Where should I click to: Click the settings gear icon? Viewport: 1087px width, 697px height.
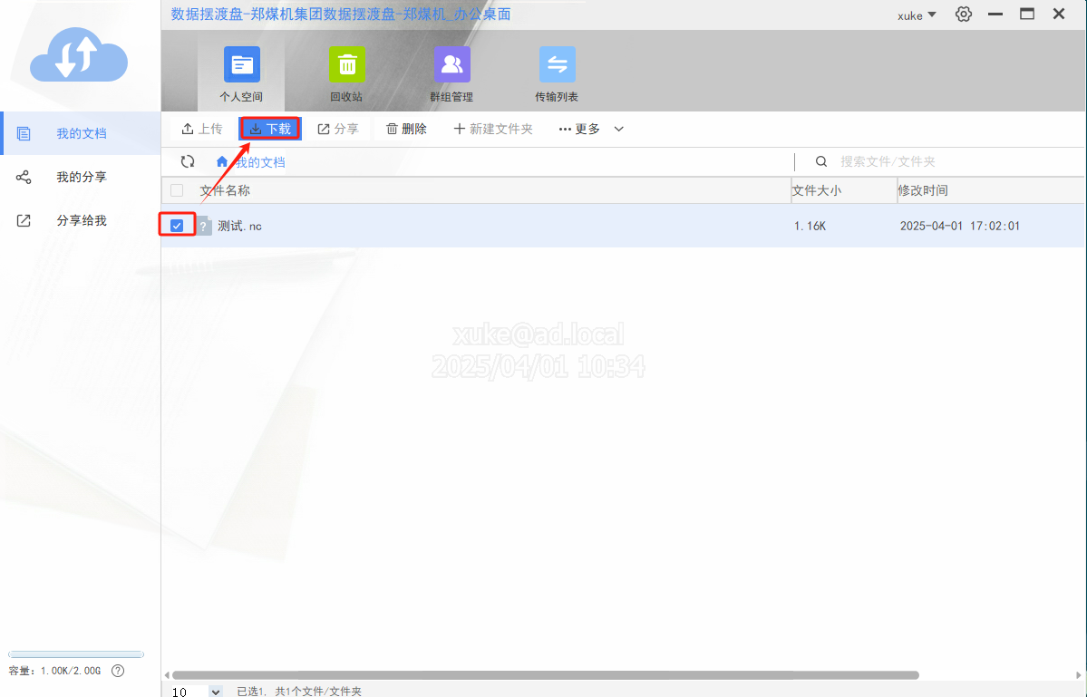pos(964,15)
